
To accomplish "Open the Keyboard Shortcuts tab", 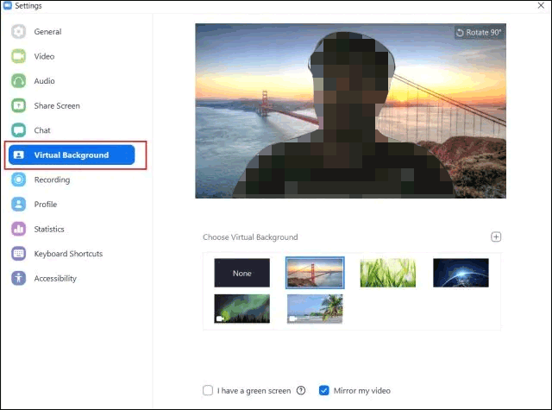I will [72, 253].
